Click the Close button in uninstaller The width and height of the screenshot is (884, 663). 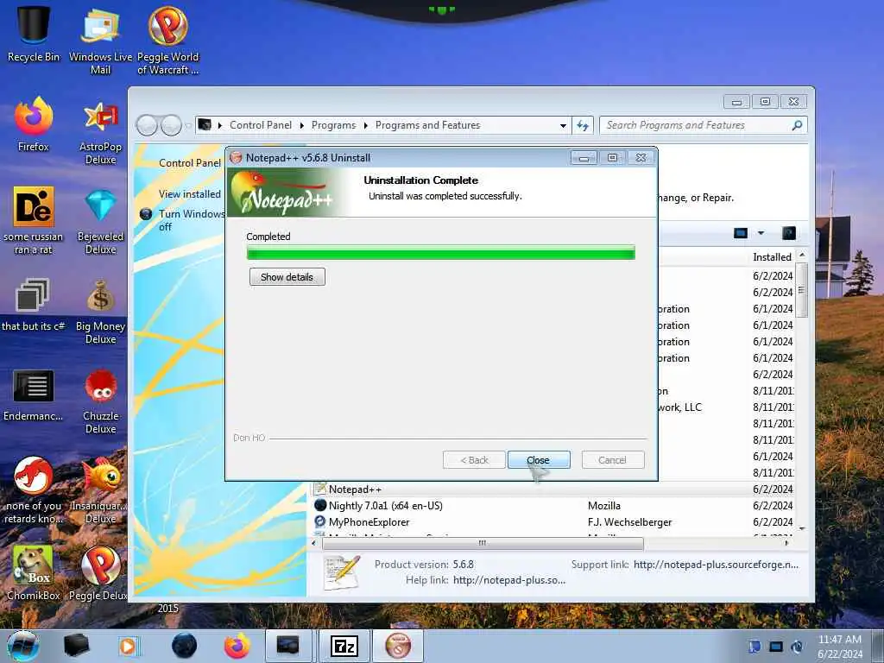(x=539, y=460)
